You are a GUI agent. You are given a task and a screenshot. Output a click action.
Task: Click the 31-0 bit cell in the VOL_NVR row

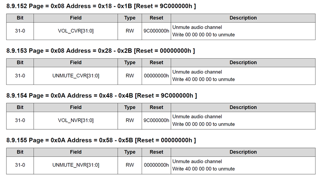20,120
